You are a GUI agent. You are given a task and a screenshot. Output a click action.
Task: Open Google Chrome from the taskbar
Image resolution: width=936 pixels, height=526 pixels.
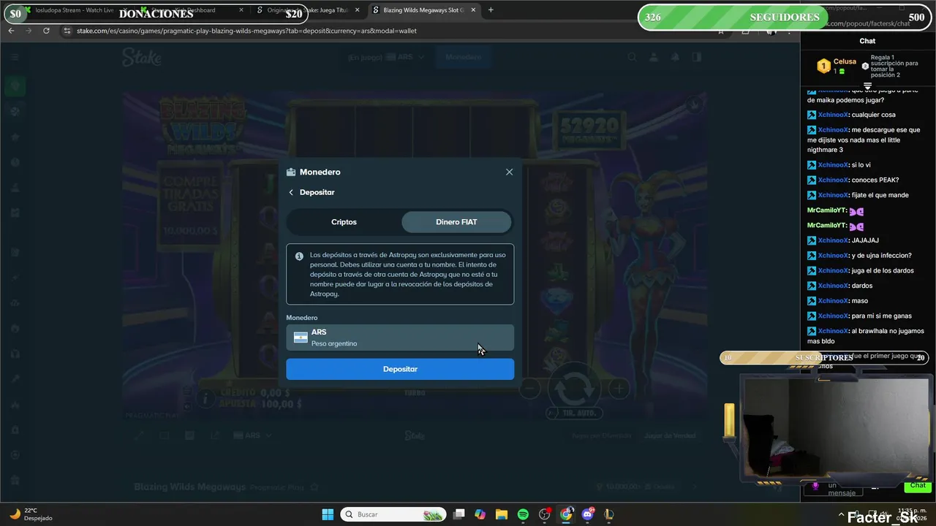(x=566, y=514)
